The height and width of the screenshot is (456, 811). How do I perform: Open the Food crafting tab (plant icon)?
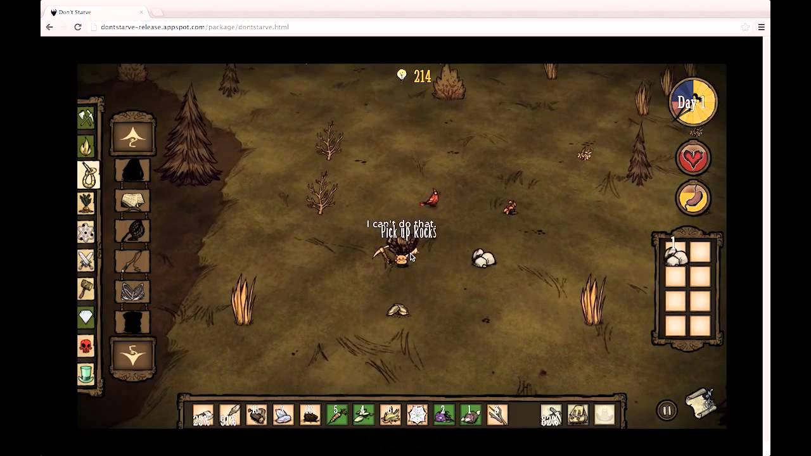(86, 204)
